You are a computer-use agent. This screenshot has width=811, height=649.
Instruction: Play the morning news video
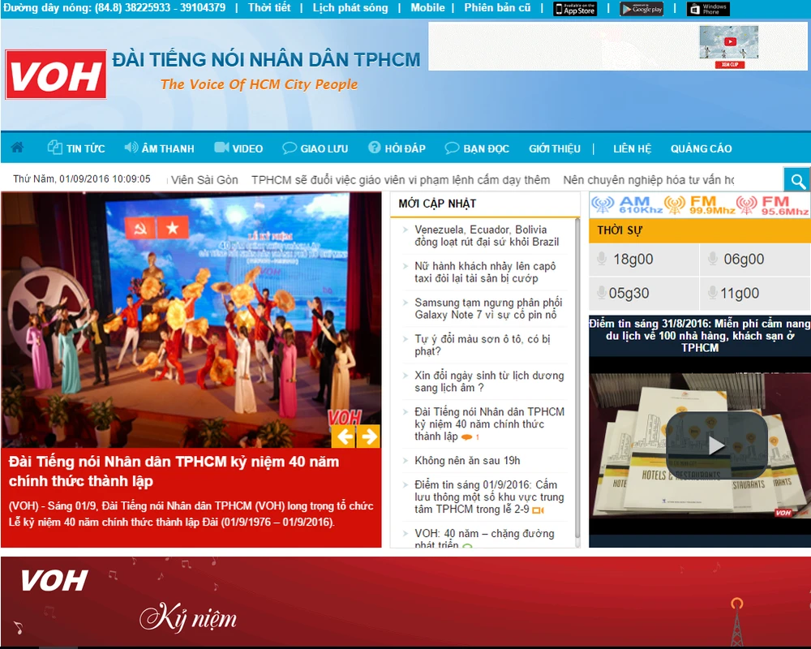click(x=716, y=445)
